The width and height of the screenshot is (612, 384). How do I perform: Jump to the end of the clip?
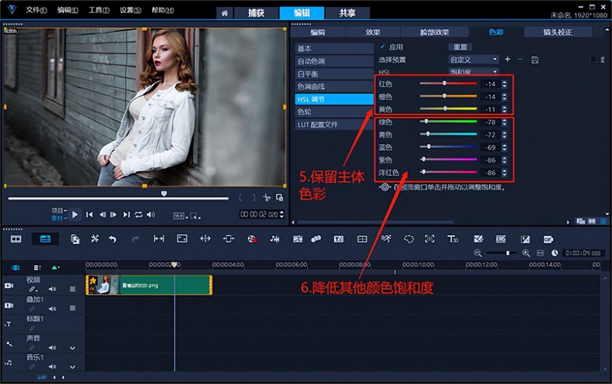[x=126, y=215]
